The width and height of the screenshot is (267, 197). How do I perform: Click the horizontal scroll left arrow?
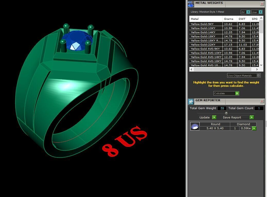191,69
